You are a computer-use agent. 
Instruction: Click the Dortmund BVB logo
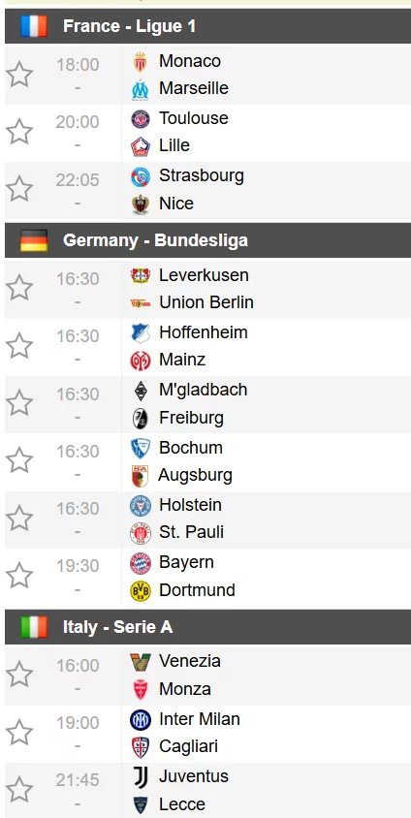(x=141, y=590)
